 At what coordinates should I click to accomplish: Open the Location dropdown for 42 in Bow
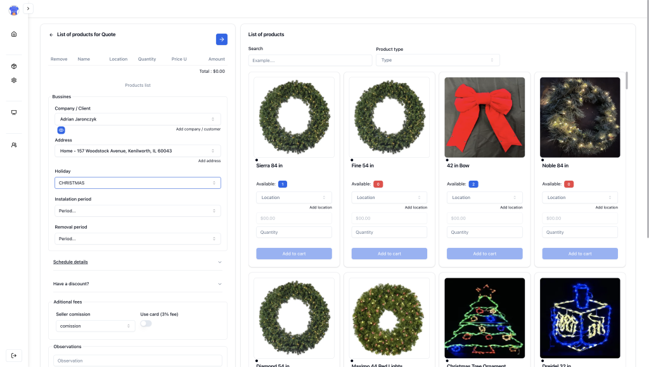point(485,197)
